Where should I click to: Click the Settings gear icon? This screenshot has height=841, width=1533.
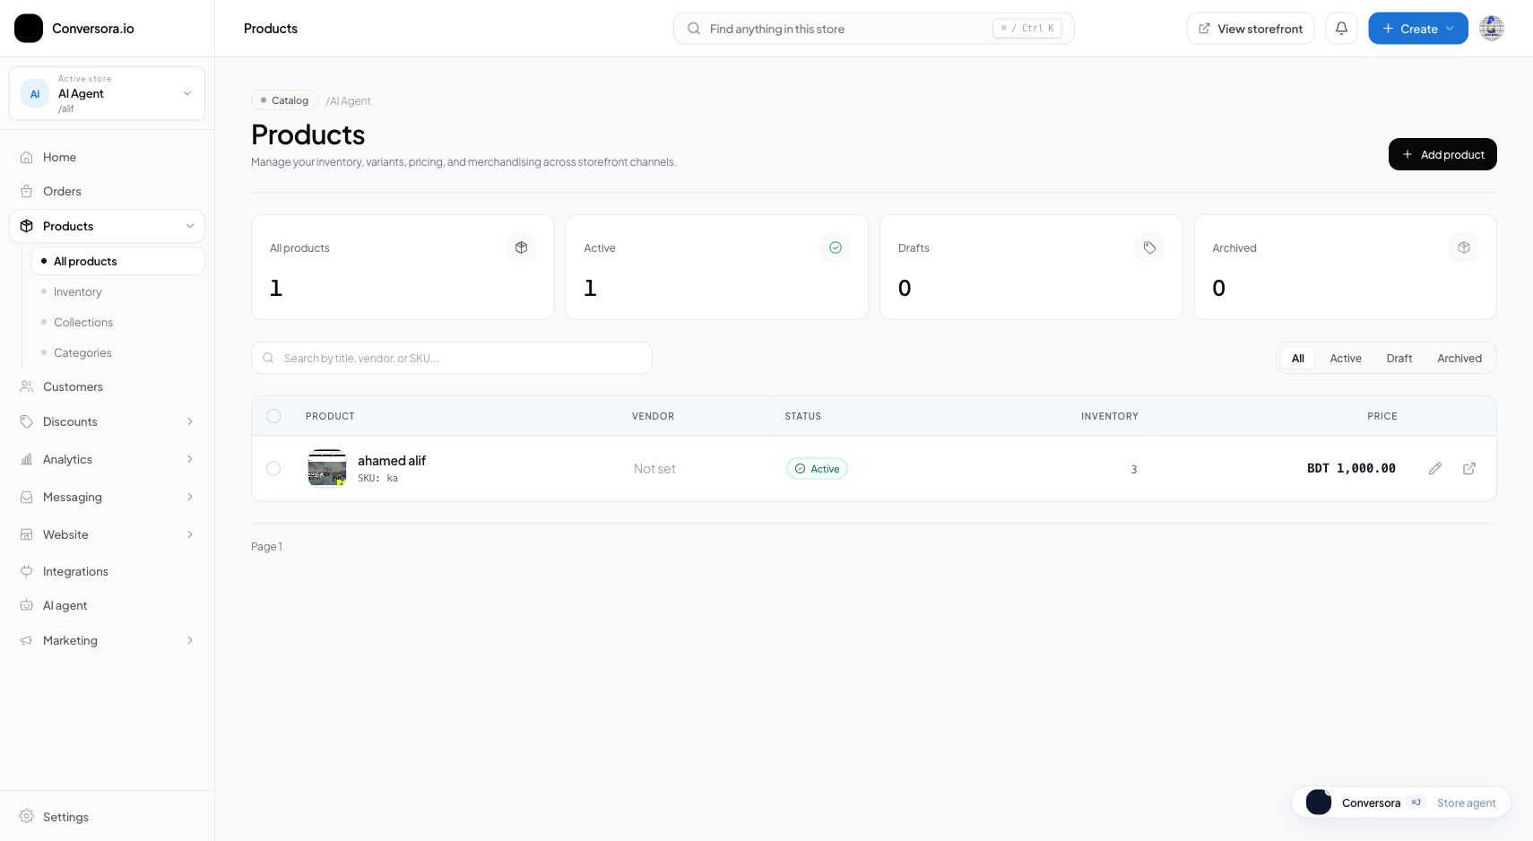click(27, 817)
